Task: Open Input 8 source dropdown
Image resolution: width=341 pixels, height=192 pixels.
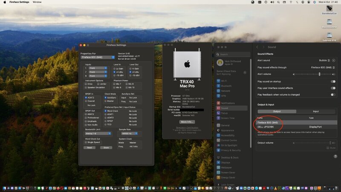Action: coord(98,76)
